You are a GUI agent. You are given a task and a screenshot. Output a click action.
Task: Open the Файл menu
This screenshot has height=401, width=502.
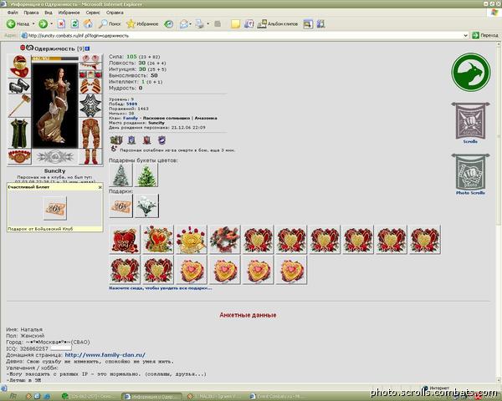[13, 13]
